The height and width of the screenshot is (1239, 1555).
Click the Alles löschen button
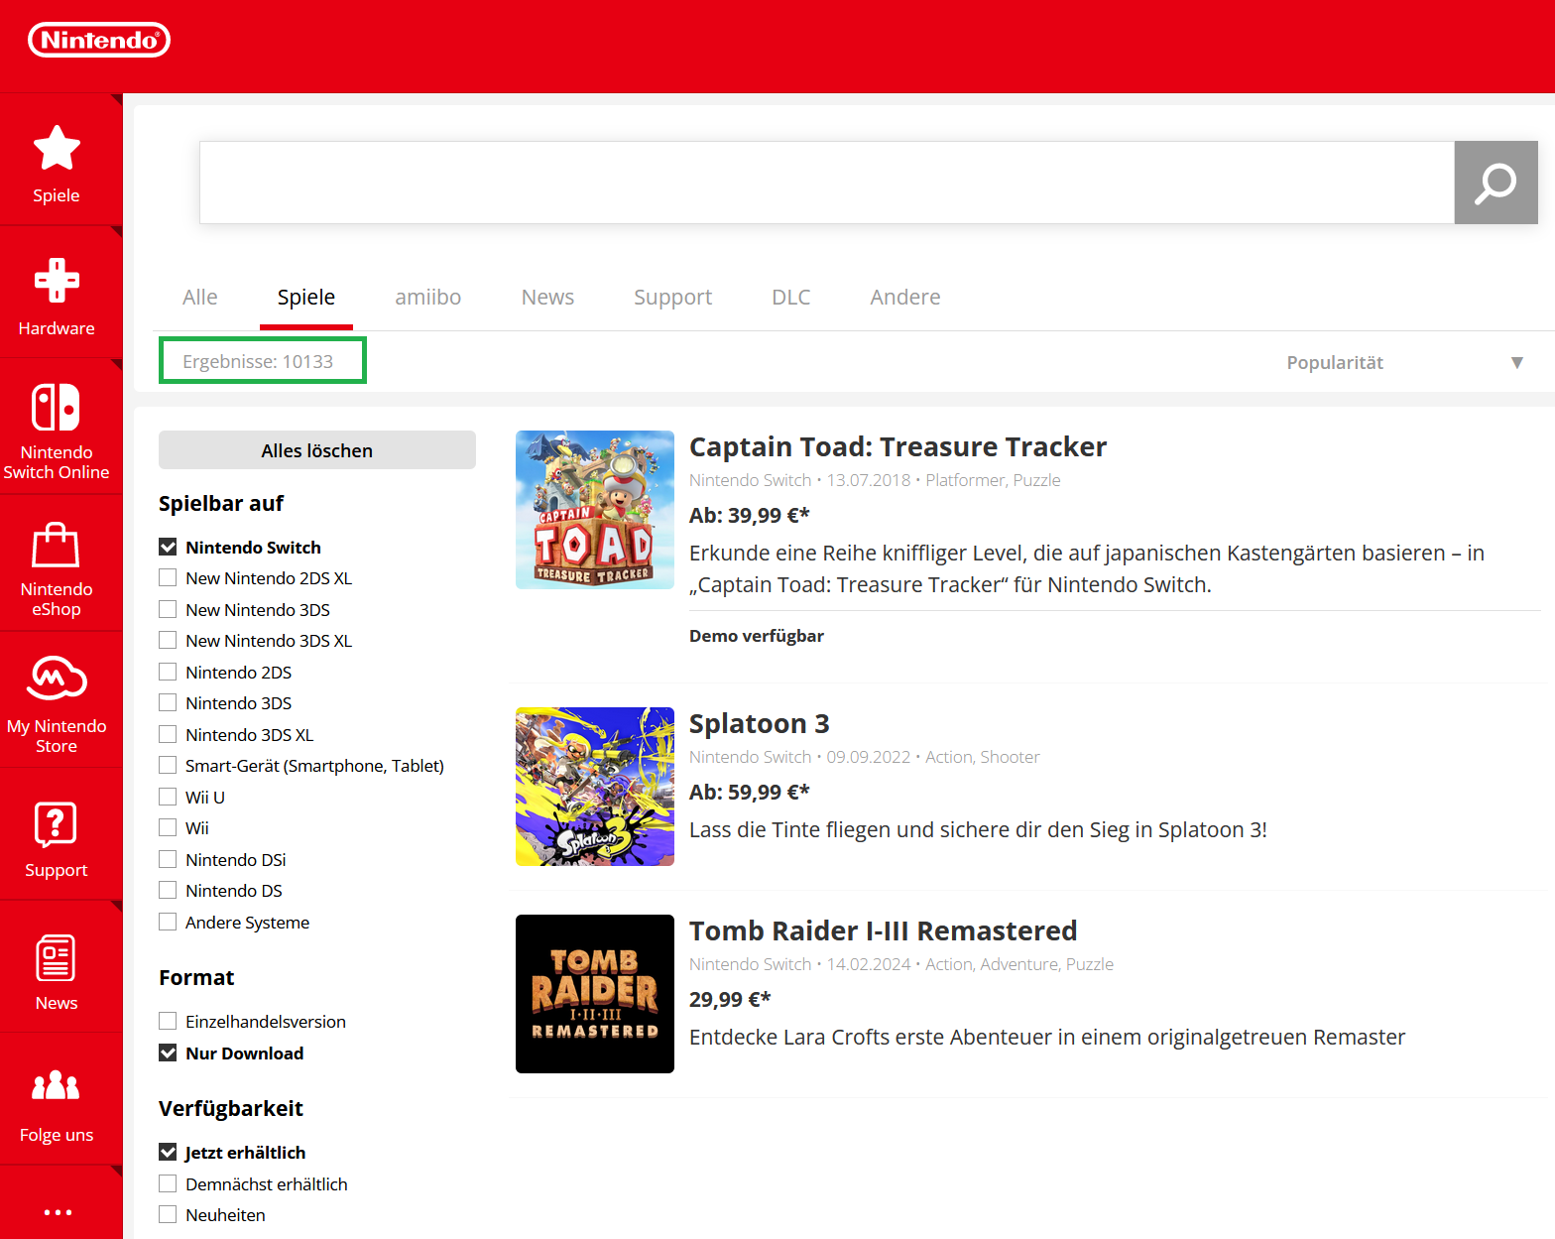coord(317,449)
